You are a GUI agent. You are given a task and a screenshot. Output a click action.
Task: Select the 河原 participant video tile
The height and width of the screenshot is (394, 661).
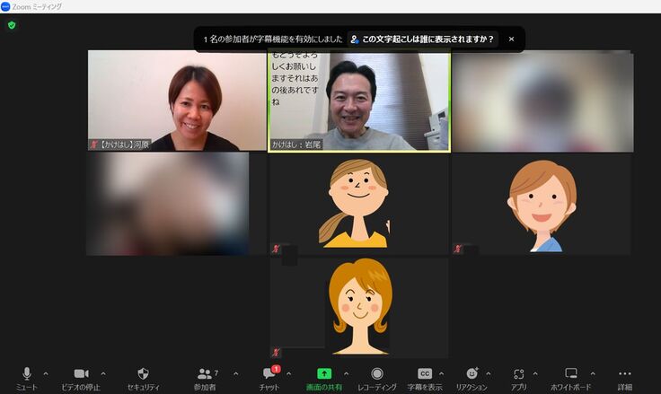pyautogui.click(x=176, y=101)
